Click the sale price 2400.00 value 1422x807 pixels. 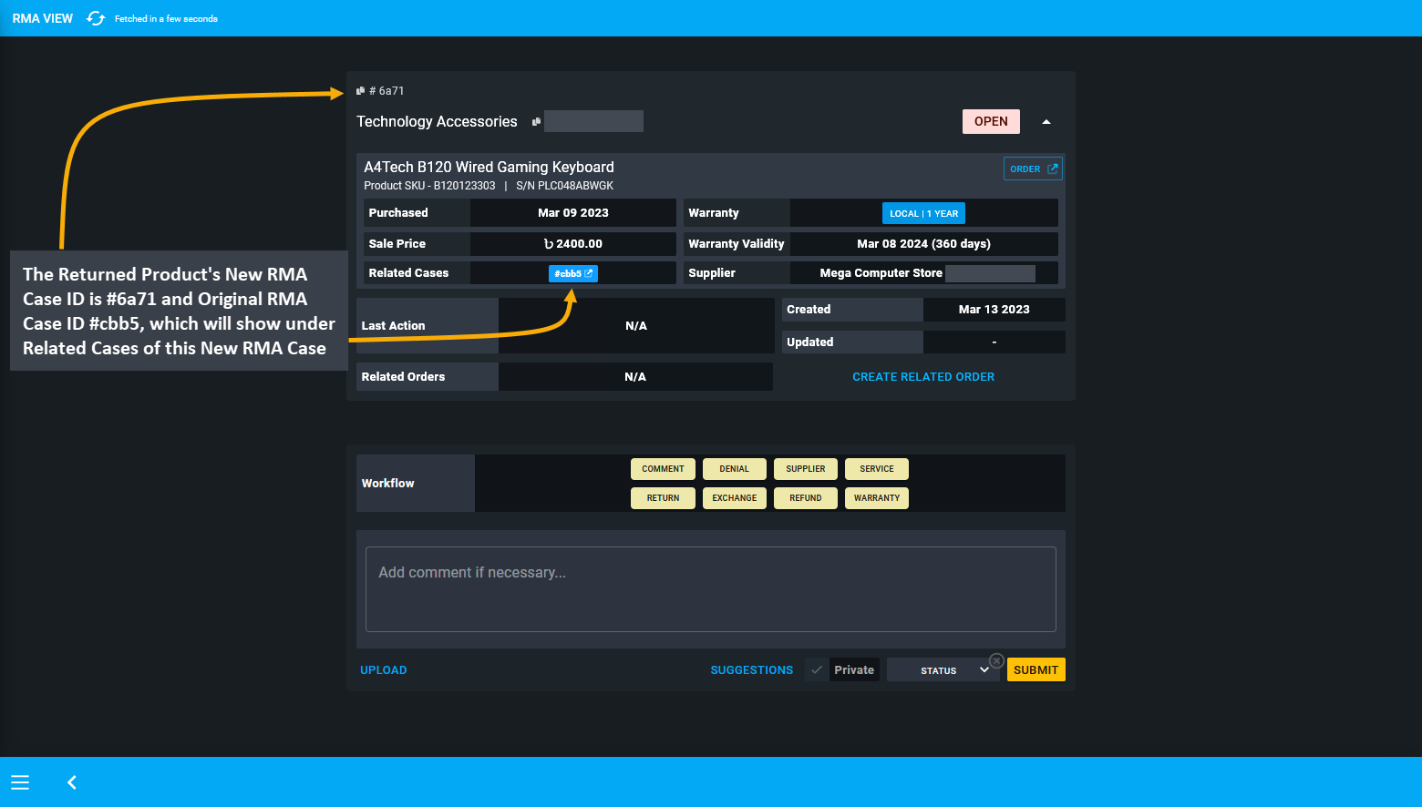(x=573, y=244)
